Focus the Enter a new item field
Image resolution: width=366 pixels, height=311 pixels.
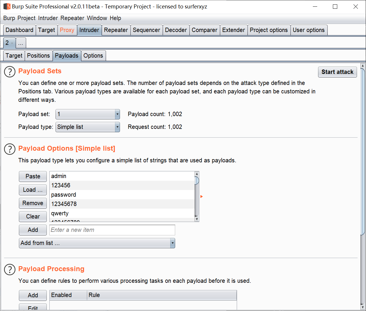coord(112,230)
